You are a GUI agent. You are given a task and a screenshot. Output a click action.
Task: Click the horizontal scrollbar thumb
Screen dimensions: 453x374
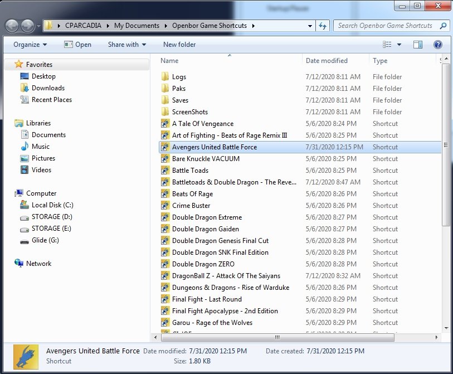(x=277, y=337)
